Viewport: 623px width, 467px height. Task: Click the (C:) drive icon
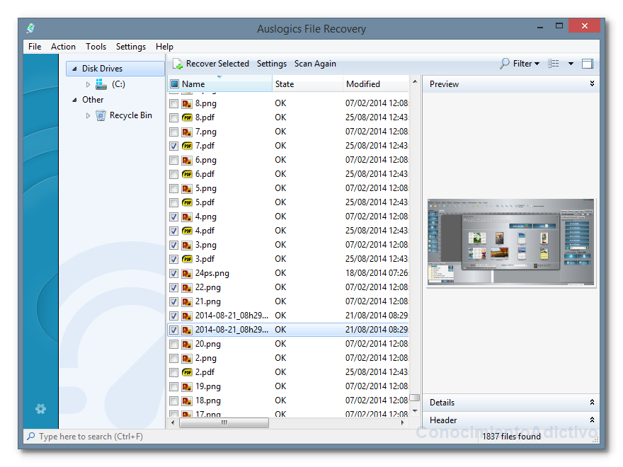point(101,84)
